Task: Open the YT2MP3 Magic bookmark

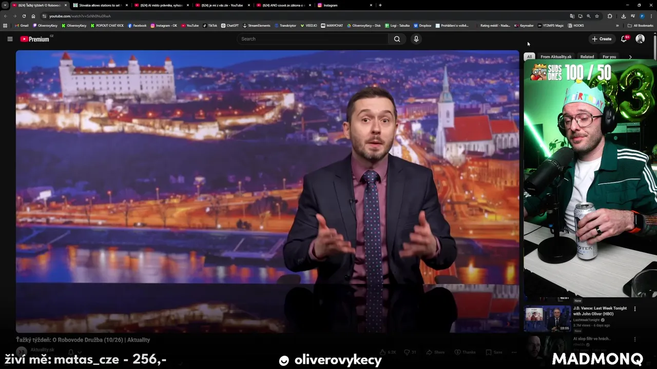Action: coord(551,26)
